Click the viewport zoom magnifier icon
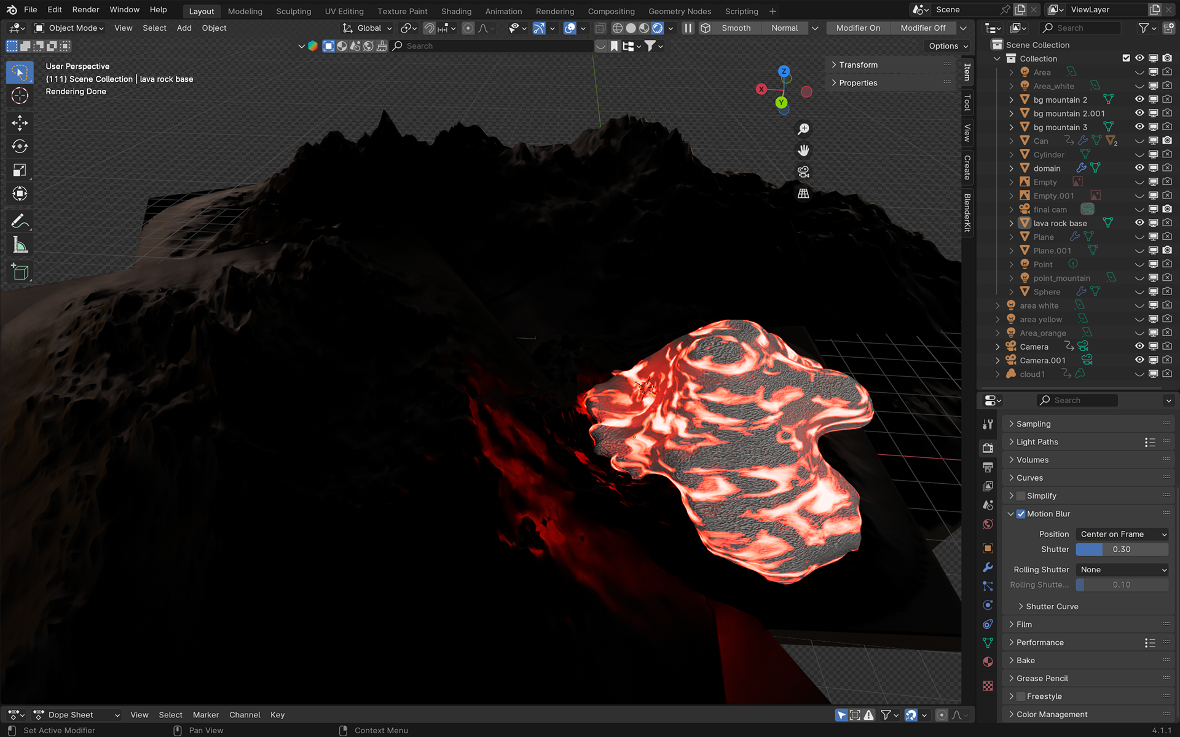This screenshot has width=1180, height=737. [x=803, y=129]
